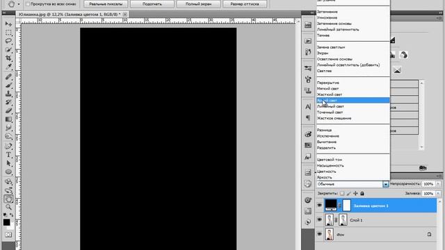Select the Path Selection tool
This screenshot has width=445, height=250.
tap(8, 163)
